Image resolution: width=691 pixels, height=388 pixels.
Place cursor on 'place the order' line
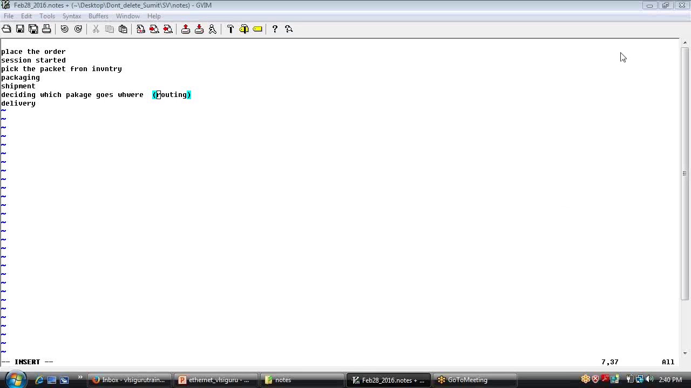point(33,52)
